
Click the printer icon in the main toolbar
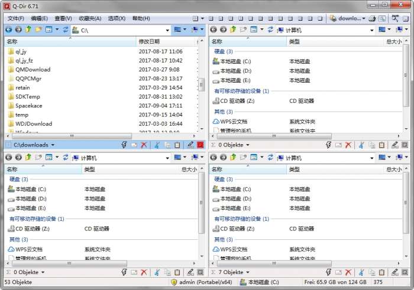[372, 18]
